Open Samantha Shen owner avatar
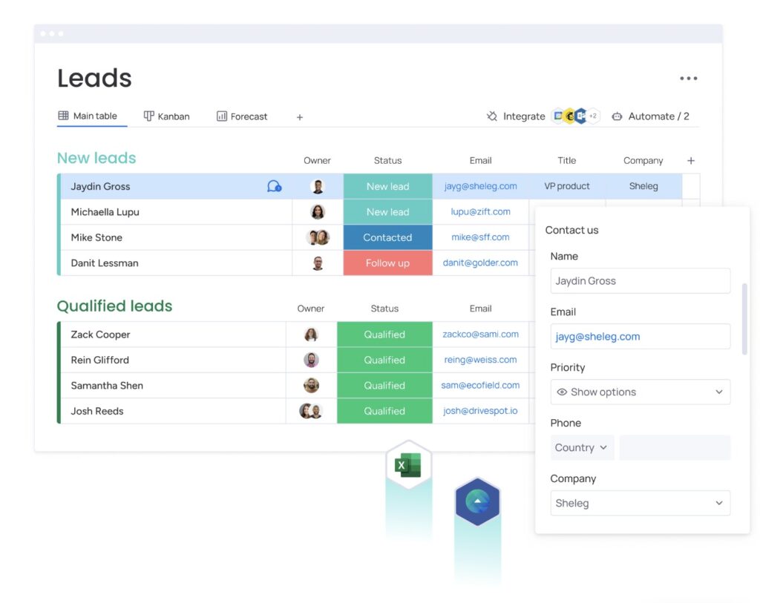Image resolution: width=760 pixels, height=603 pixels. [x=311, y=386]
